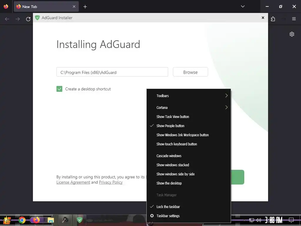This screenshot has width=301, height=226.
Task: Open File Explorer from taskbar
Action: 51,220
